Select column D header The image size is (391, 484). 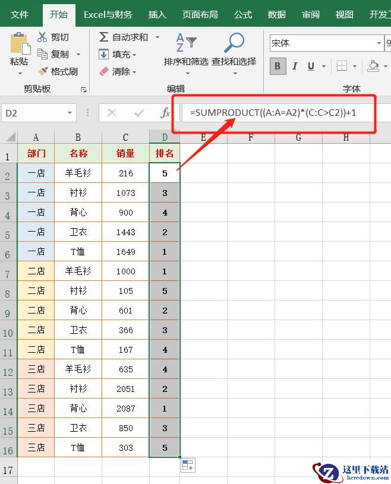[x=165, y=137]
